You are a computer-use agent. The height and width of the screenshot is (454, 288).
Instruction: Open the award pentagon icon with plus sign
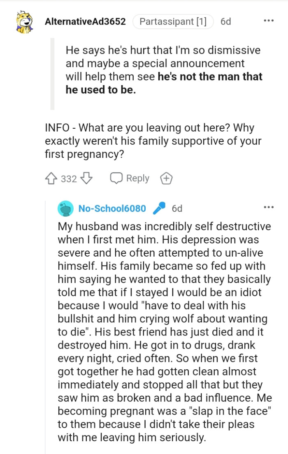pos(166,178)
